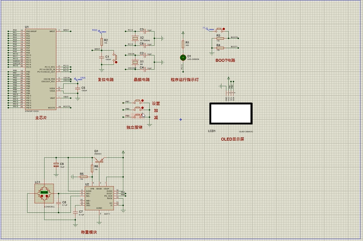Select electrolytic capacitor C9
The image size is (363, 241).
[x=56, y=165]
